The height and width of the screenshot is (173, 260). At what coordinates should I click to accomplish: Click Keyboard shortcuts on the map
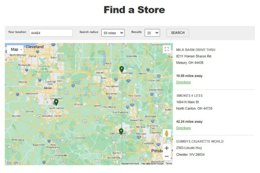pyautogui.click(x=130, y=163)
